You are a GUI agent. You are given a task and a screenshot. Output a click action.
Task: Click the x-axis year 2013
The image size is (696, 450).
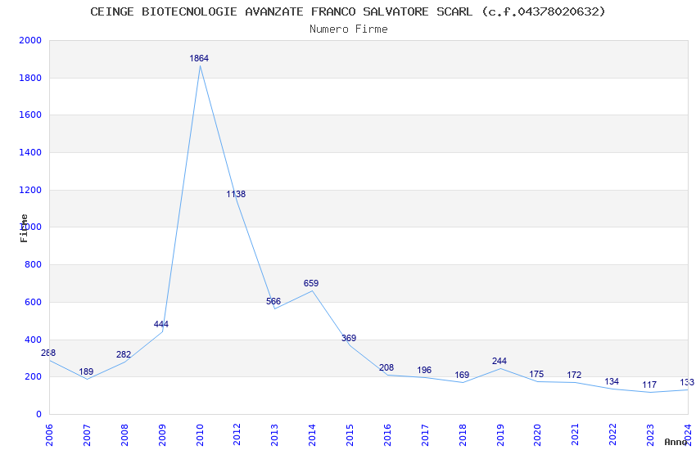point(274,434)
